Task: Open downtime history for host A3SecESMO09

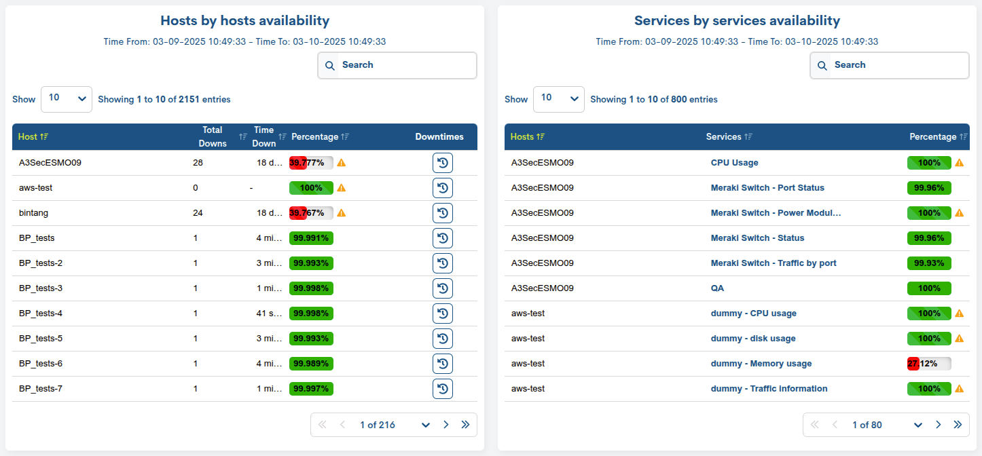Action: [x=442, y=162]
